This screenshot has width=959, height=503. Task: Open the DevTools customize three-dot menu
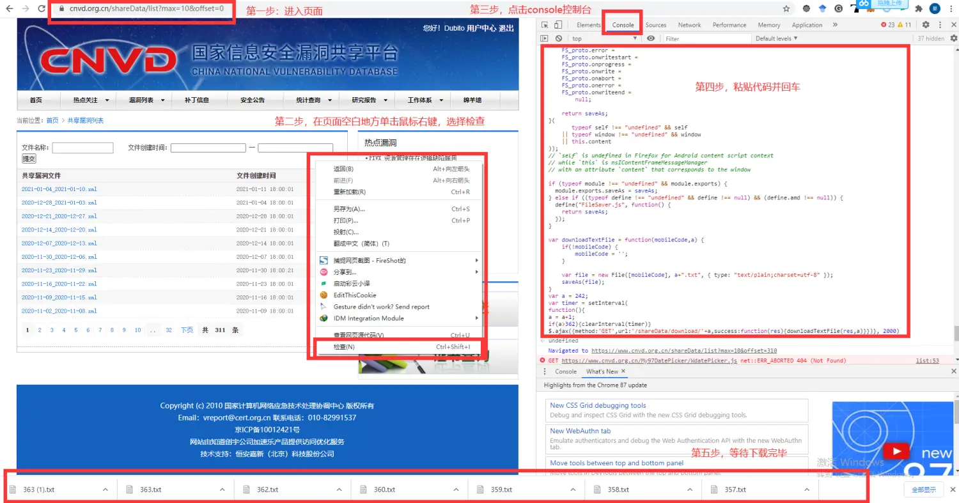pos(940,25)
